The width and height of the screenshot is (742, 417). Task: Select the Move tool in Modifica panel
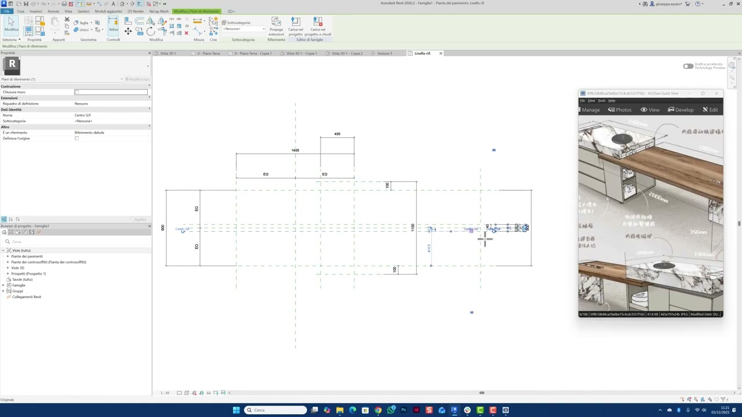point(128,31)
